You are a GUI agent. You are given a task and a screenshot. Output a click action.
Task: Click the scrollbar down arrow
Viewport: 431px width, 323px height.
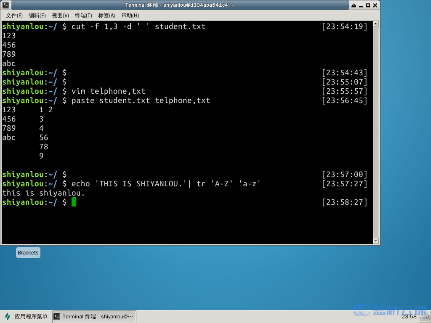click(376, 241)
